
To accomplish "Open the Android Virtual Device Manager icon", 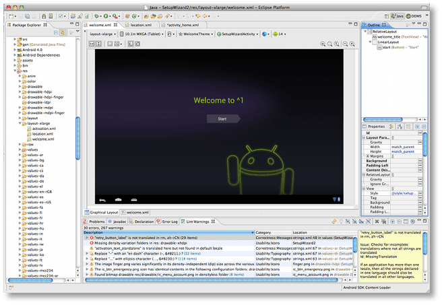I will (x=51, y=16).
